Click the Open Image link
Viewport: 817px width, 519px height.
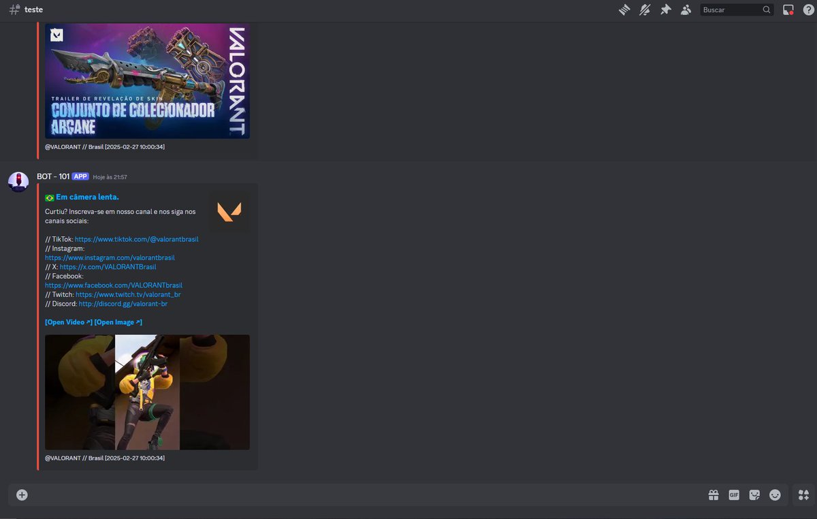[118, 322]
